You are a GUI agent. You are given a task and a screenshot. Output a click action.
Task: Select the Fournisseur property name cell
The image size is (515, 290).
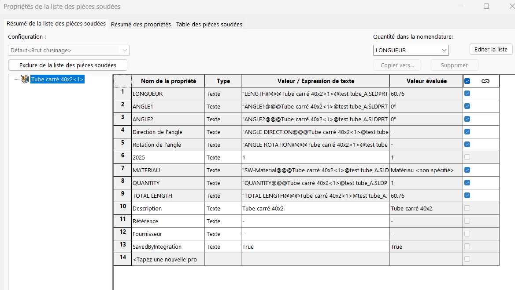pos(168,234)
